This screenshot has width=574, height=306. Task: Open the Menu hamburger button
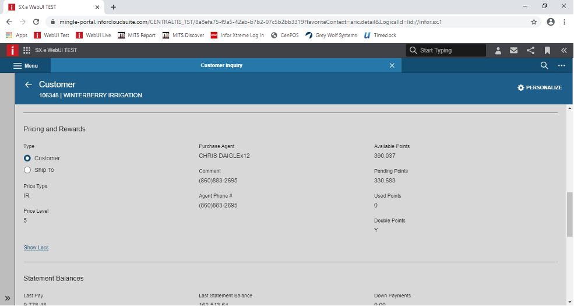[26, 65]
